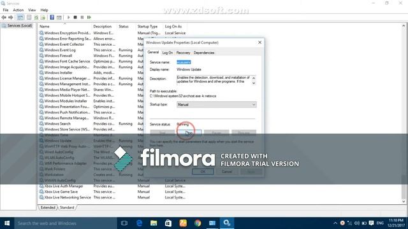Image resolution: width=408 pixels, height=229 pixels.
Task: Click the Back arrow in Services toolbar
Action: point(4,17)
